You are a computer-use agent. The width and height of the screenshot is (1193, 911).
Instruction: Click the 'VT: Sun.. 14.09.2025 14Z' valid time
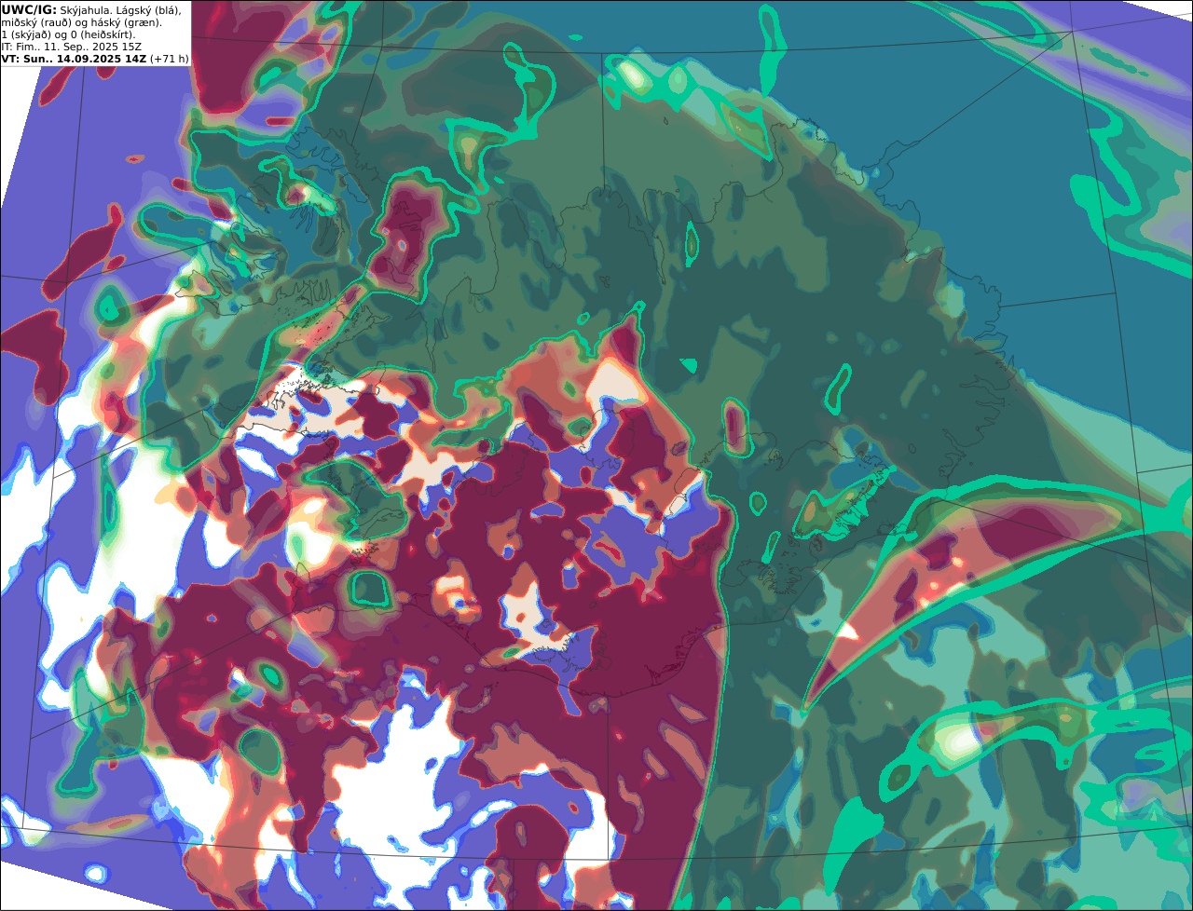pos(74,59)
